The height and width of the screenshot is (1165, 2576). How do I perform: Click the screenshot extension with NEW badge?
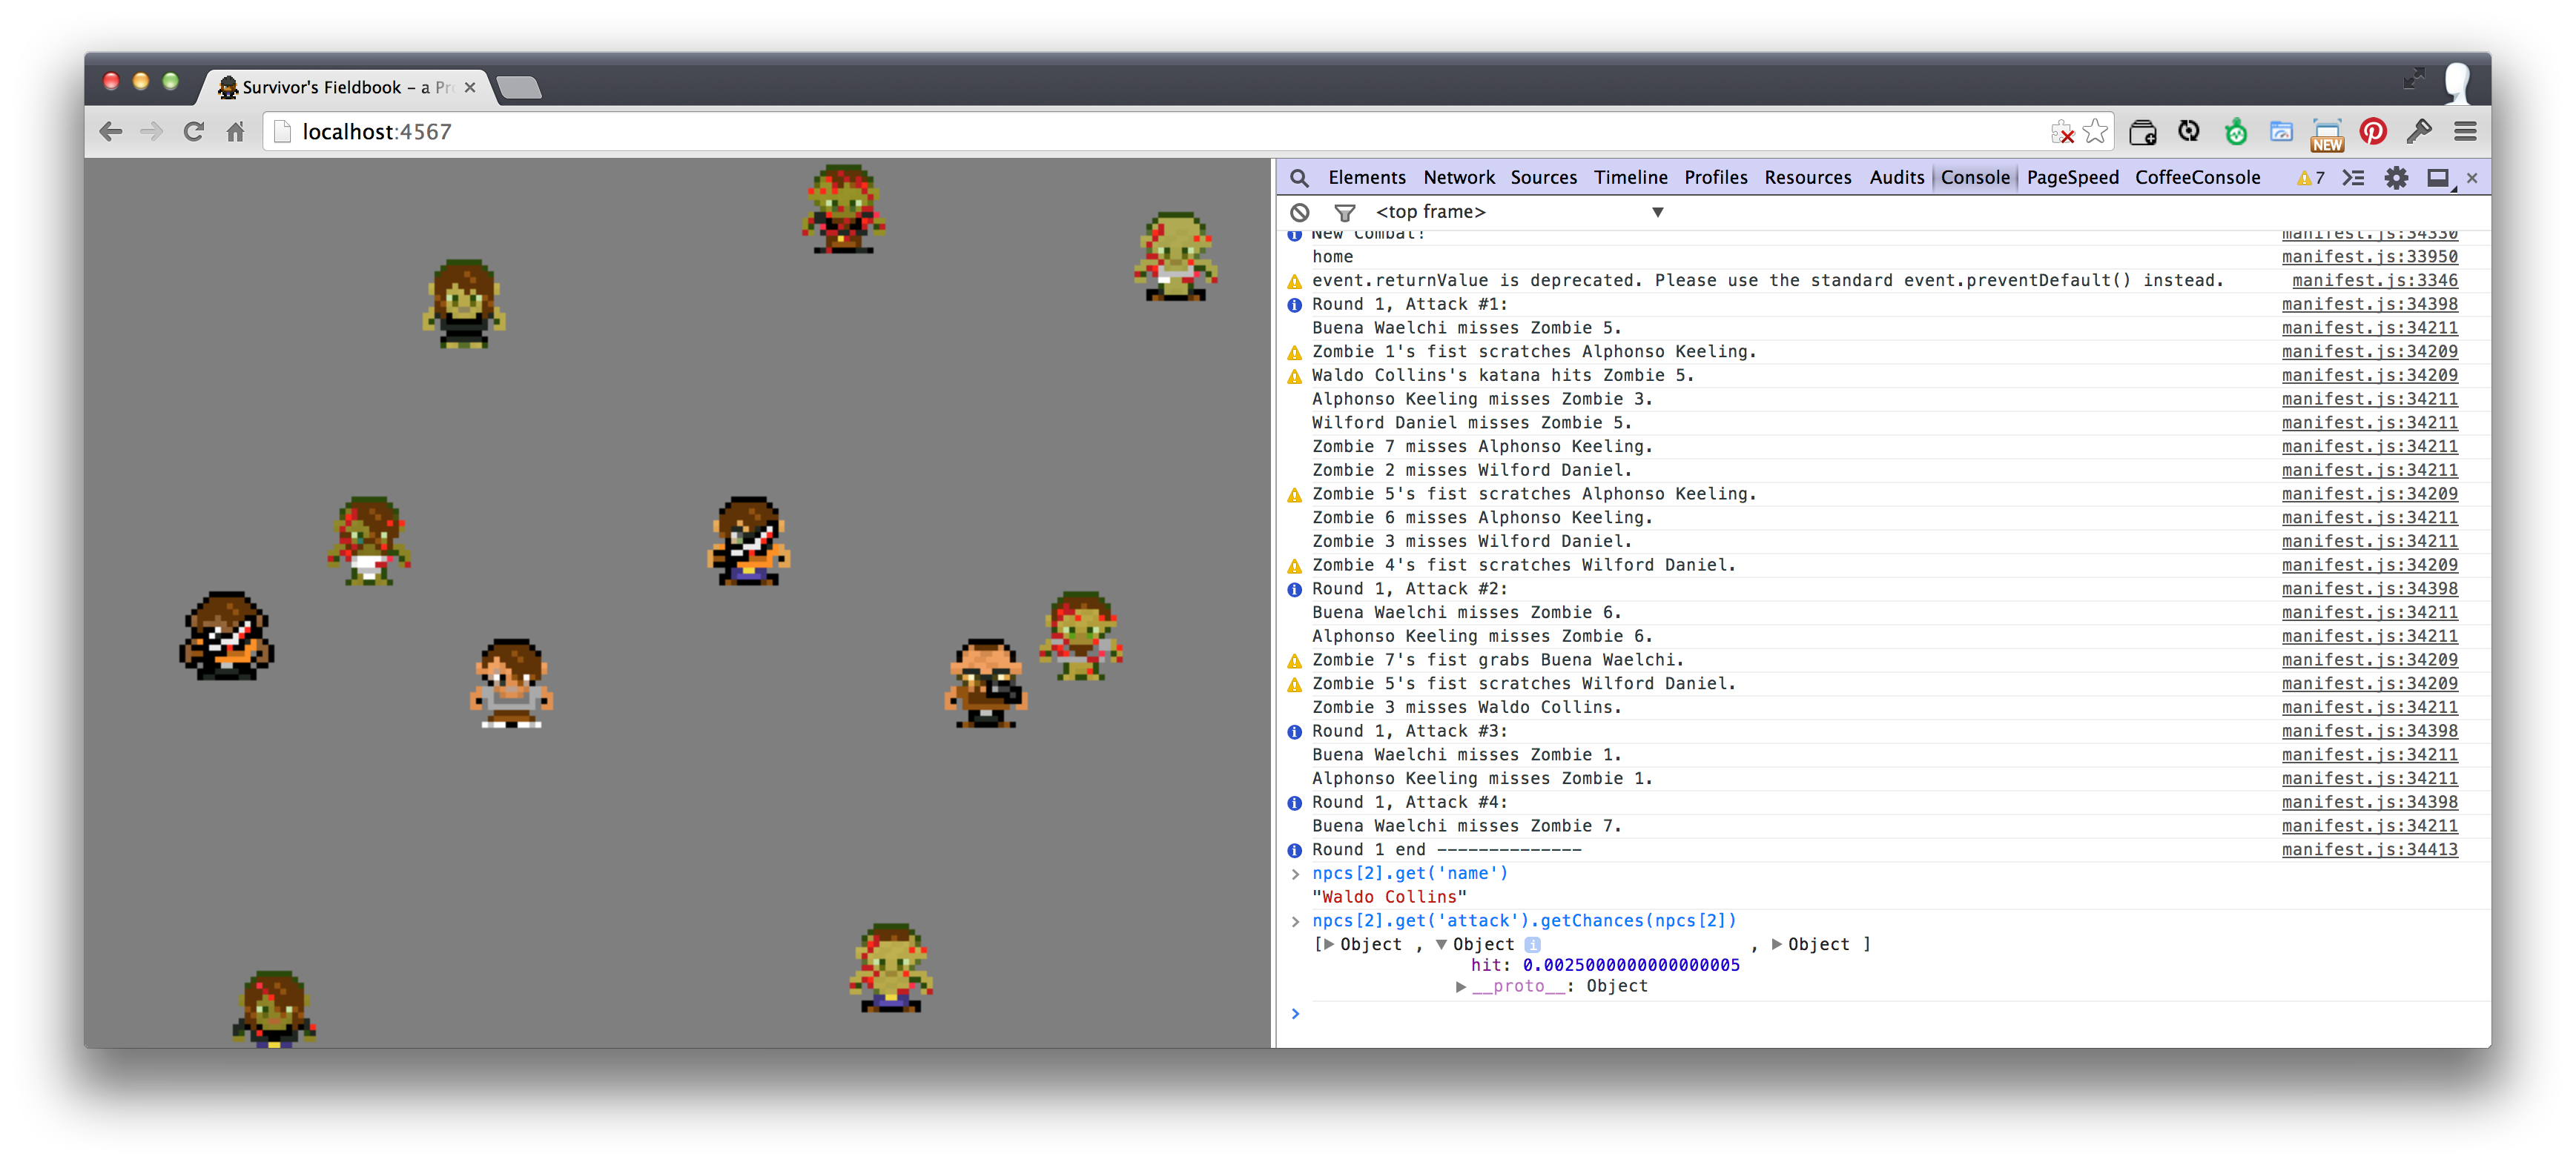coord(2327,134)
